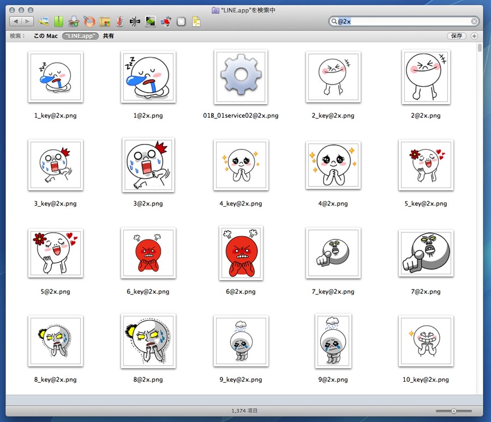This screenshot has width=491, height=422.
Task: Click the vertical scrollbar thumb
Action: (x=480, y=48)
